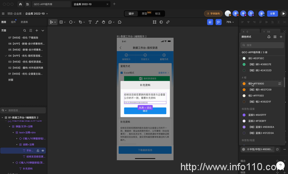Select the 资源库 assets tab
This screenshot has width=288, height=174.
point(24,22)
